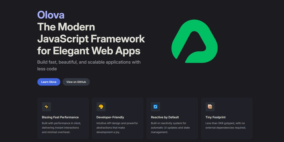
Task: Click the purple Olova heading text
Action: [51, 15]
